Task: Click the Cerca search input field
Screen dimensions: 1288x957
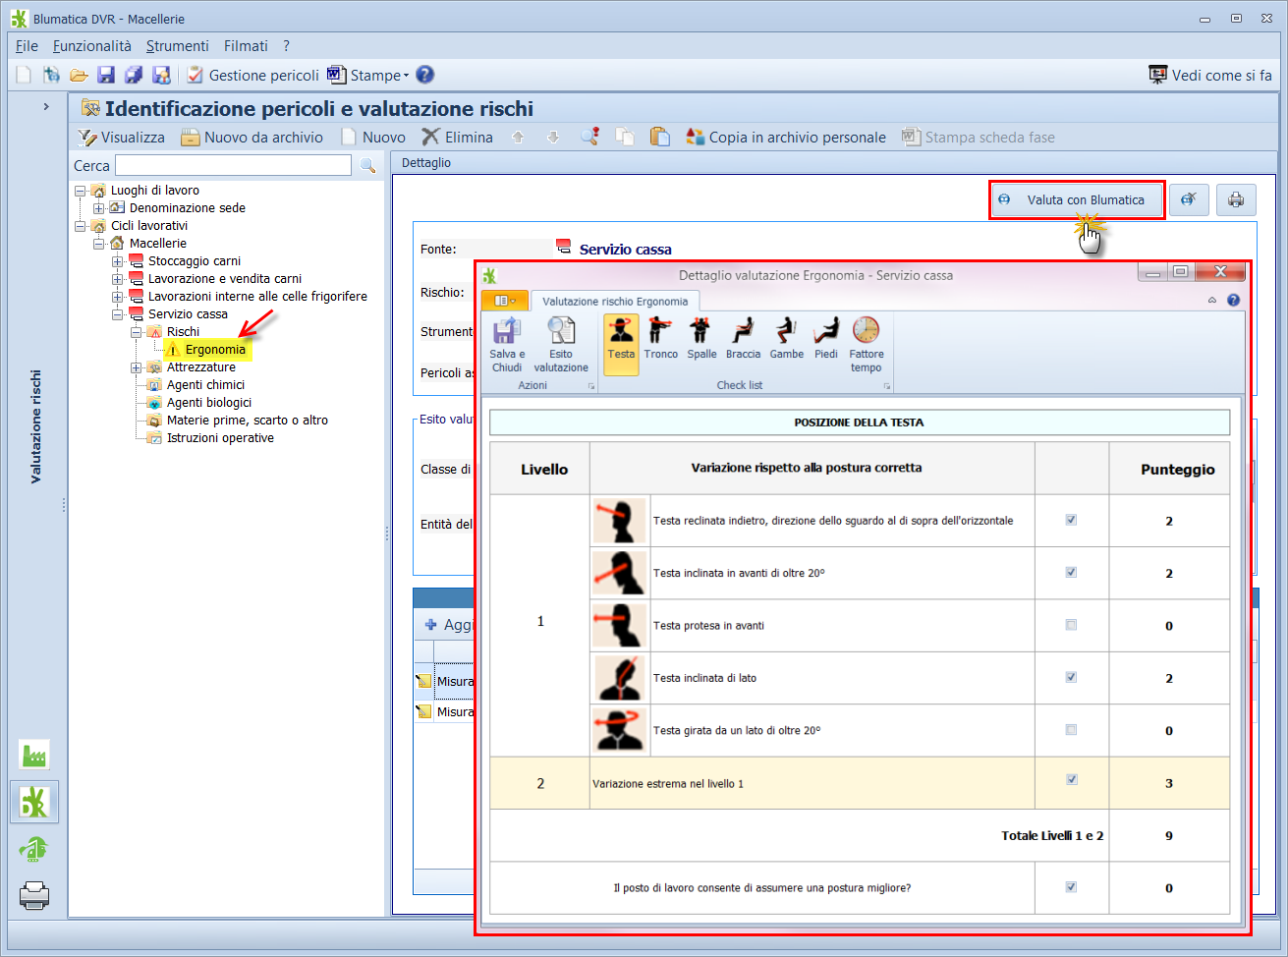Action: (233, 165)
